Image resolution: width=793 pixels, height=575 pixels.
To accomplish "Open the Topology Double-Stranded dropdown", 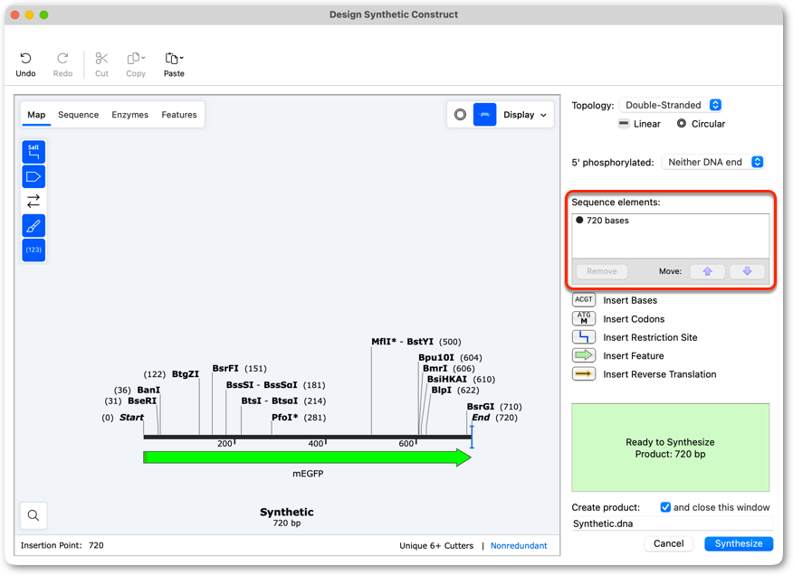I will tap(671, 105).
